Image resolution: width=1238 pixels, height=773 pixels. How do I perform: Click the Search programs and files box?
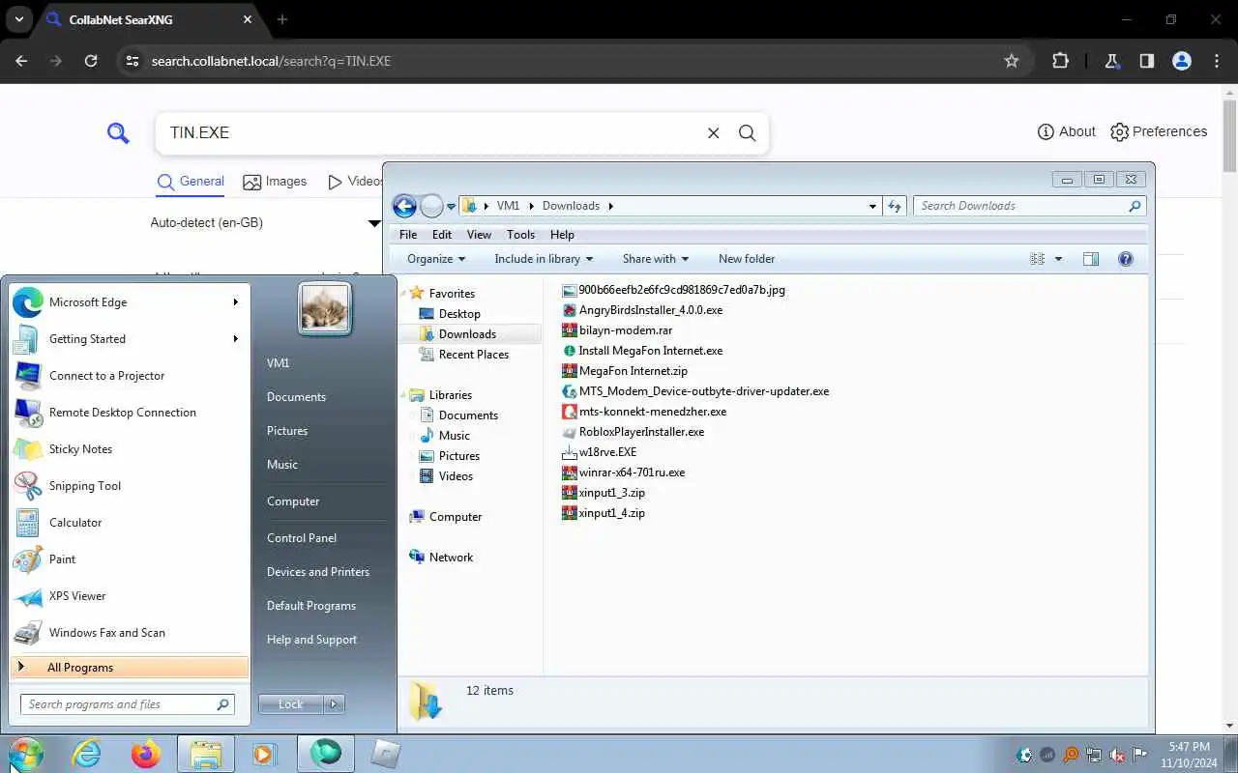click(127, 704)
